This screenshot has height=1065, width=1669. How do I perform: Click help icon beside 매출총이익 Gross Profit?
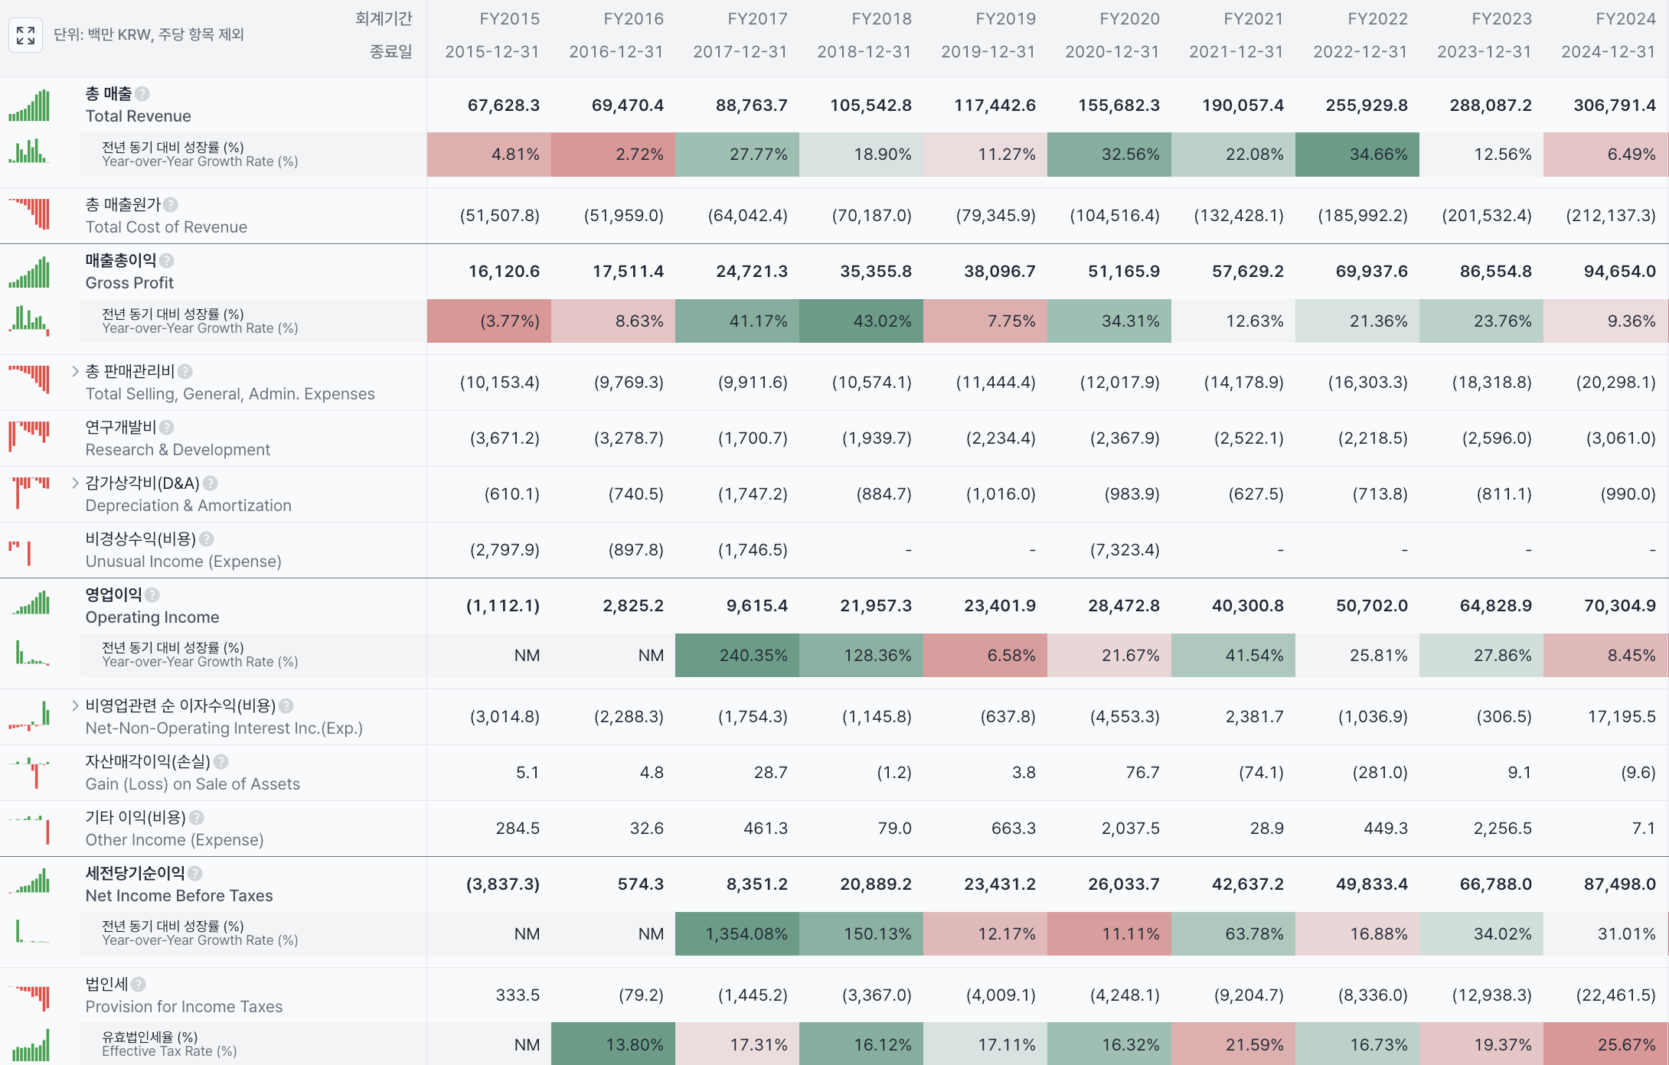[167, 261]
